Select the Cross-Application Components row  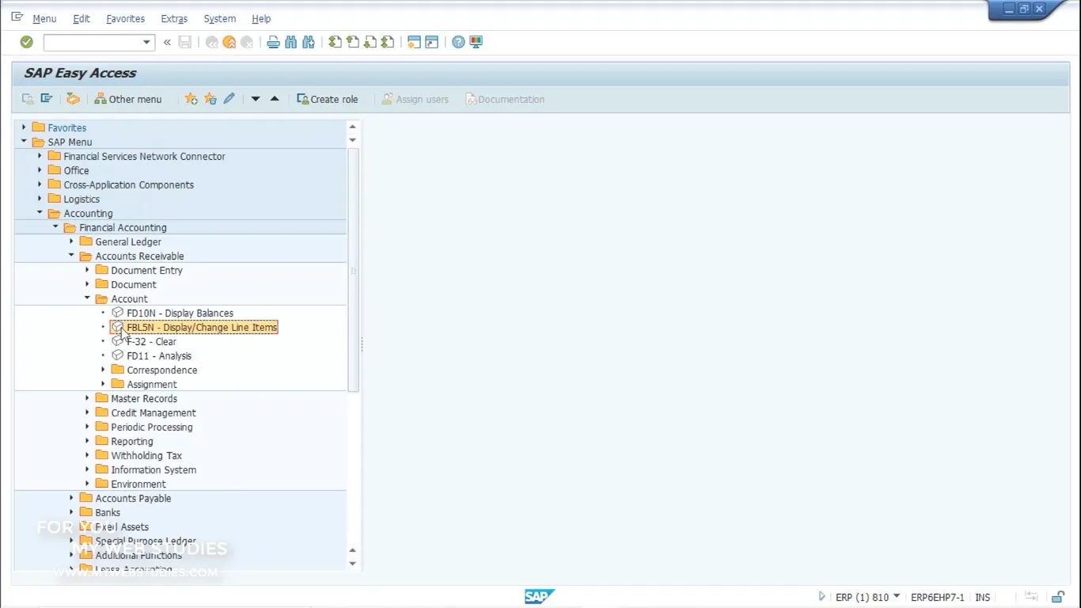click(128, 184)
